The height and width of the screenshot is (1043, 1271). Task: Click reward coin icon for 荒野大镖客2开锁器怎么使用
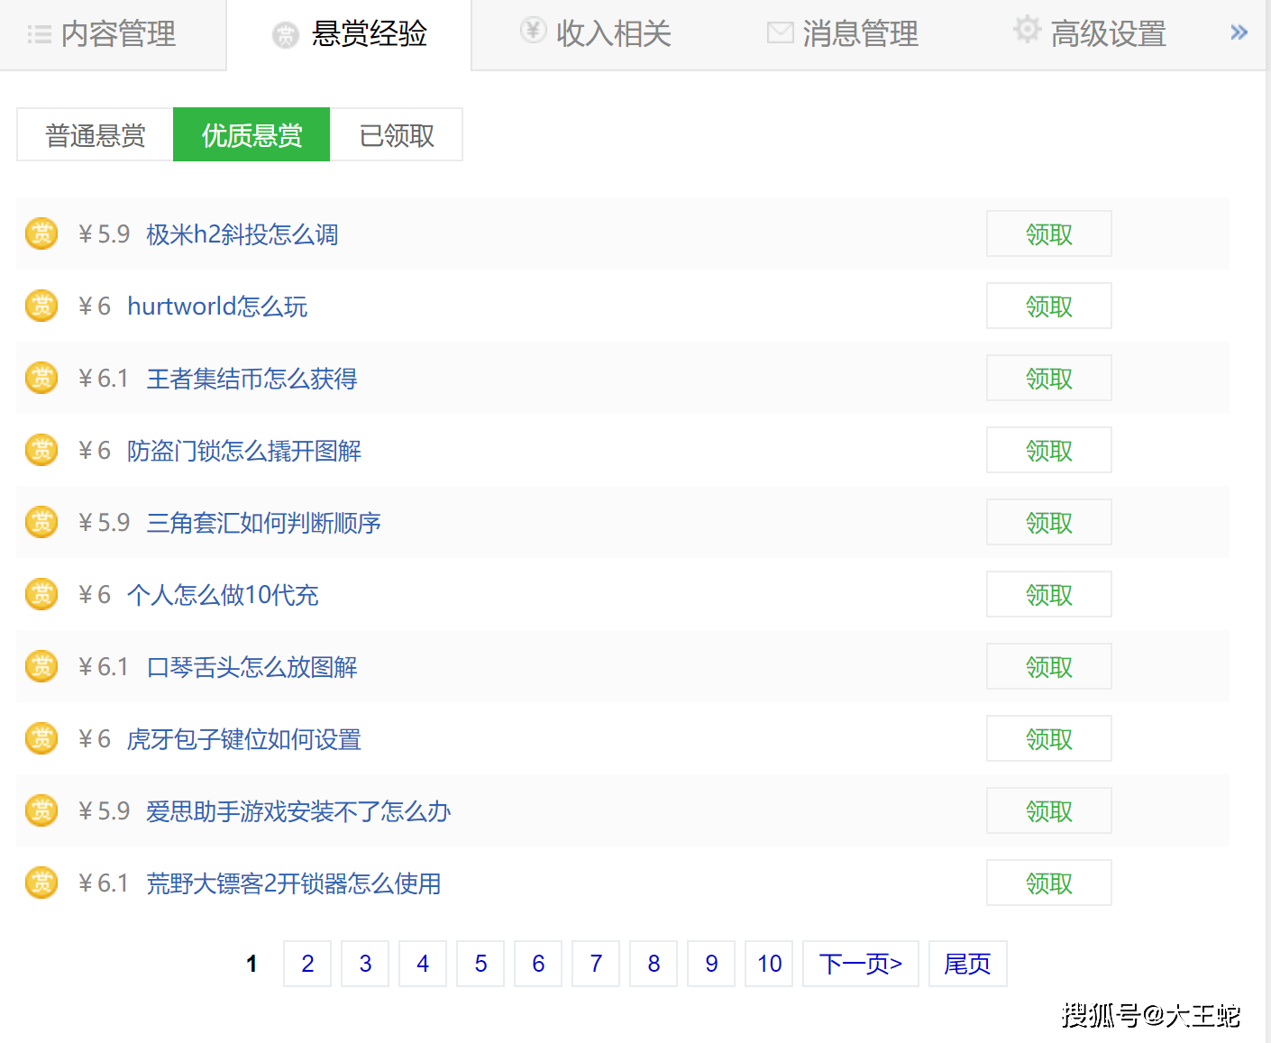coord(41,883)
